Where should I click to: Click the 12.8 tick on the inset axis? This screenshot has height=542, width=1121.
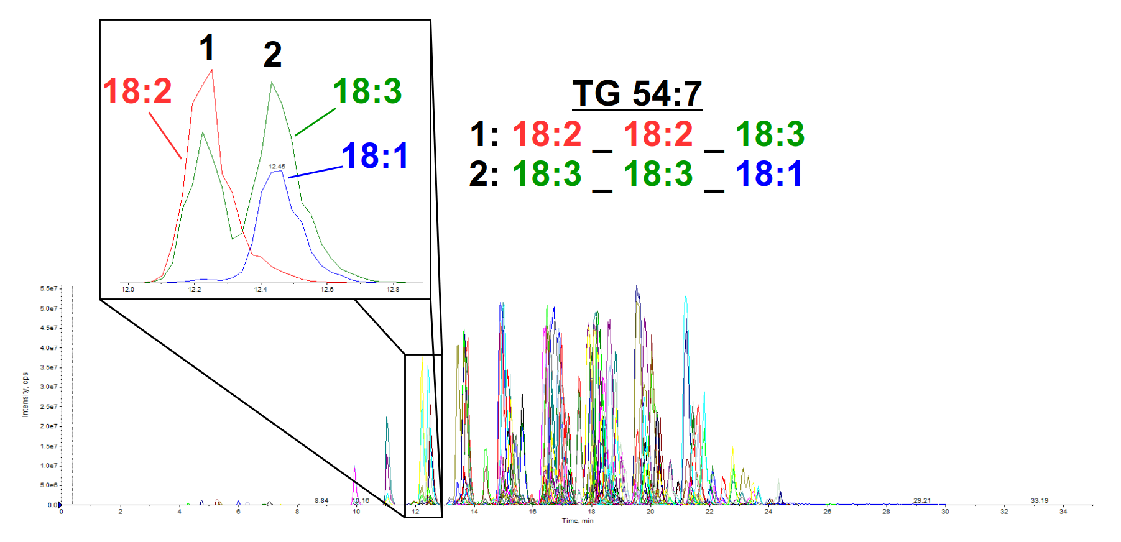pyautogui.click(x=393, y=289)
